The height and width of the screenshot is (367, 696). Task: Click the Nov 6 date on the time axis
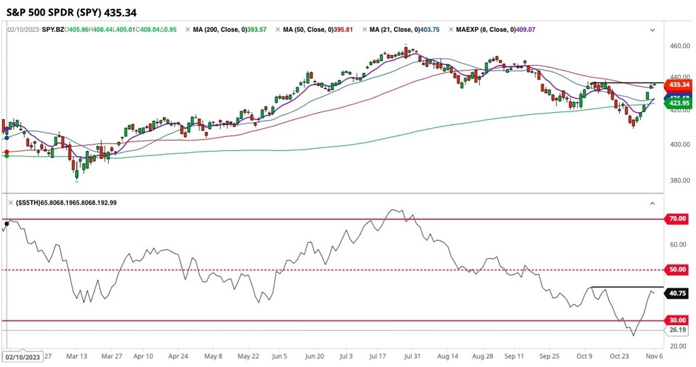(655, 356)
